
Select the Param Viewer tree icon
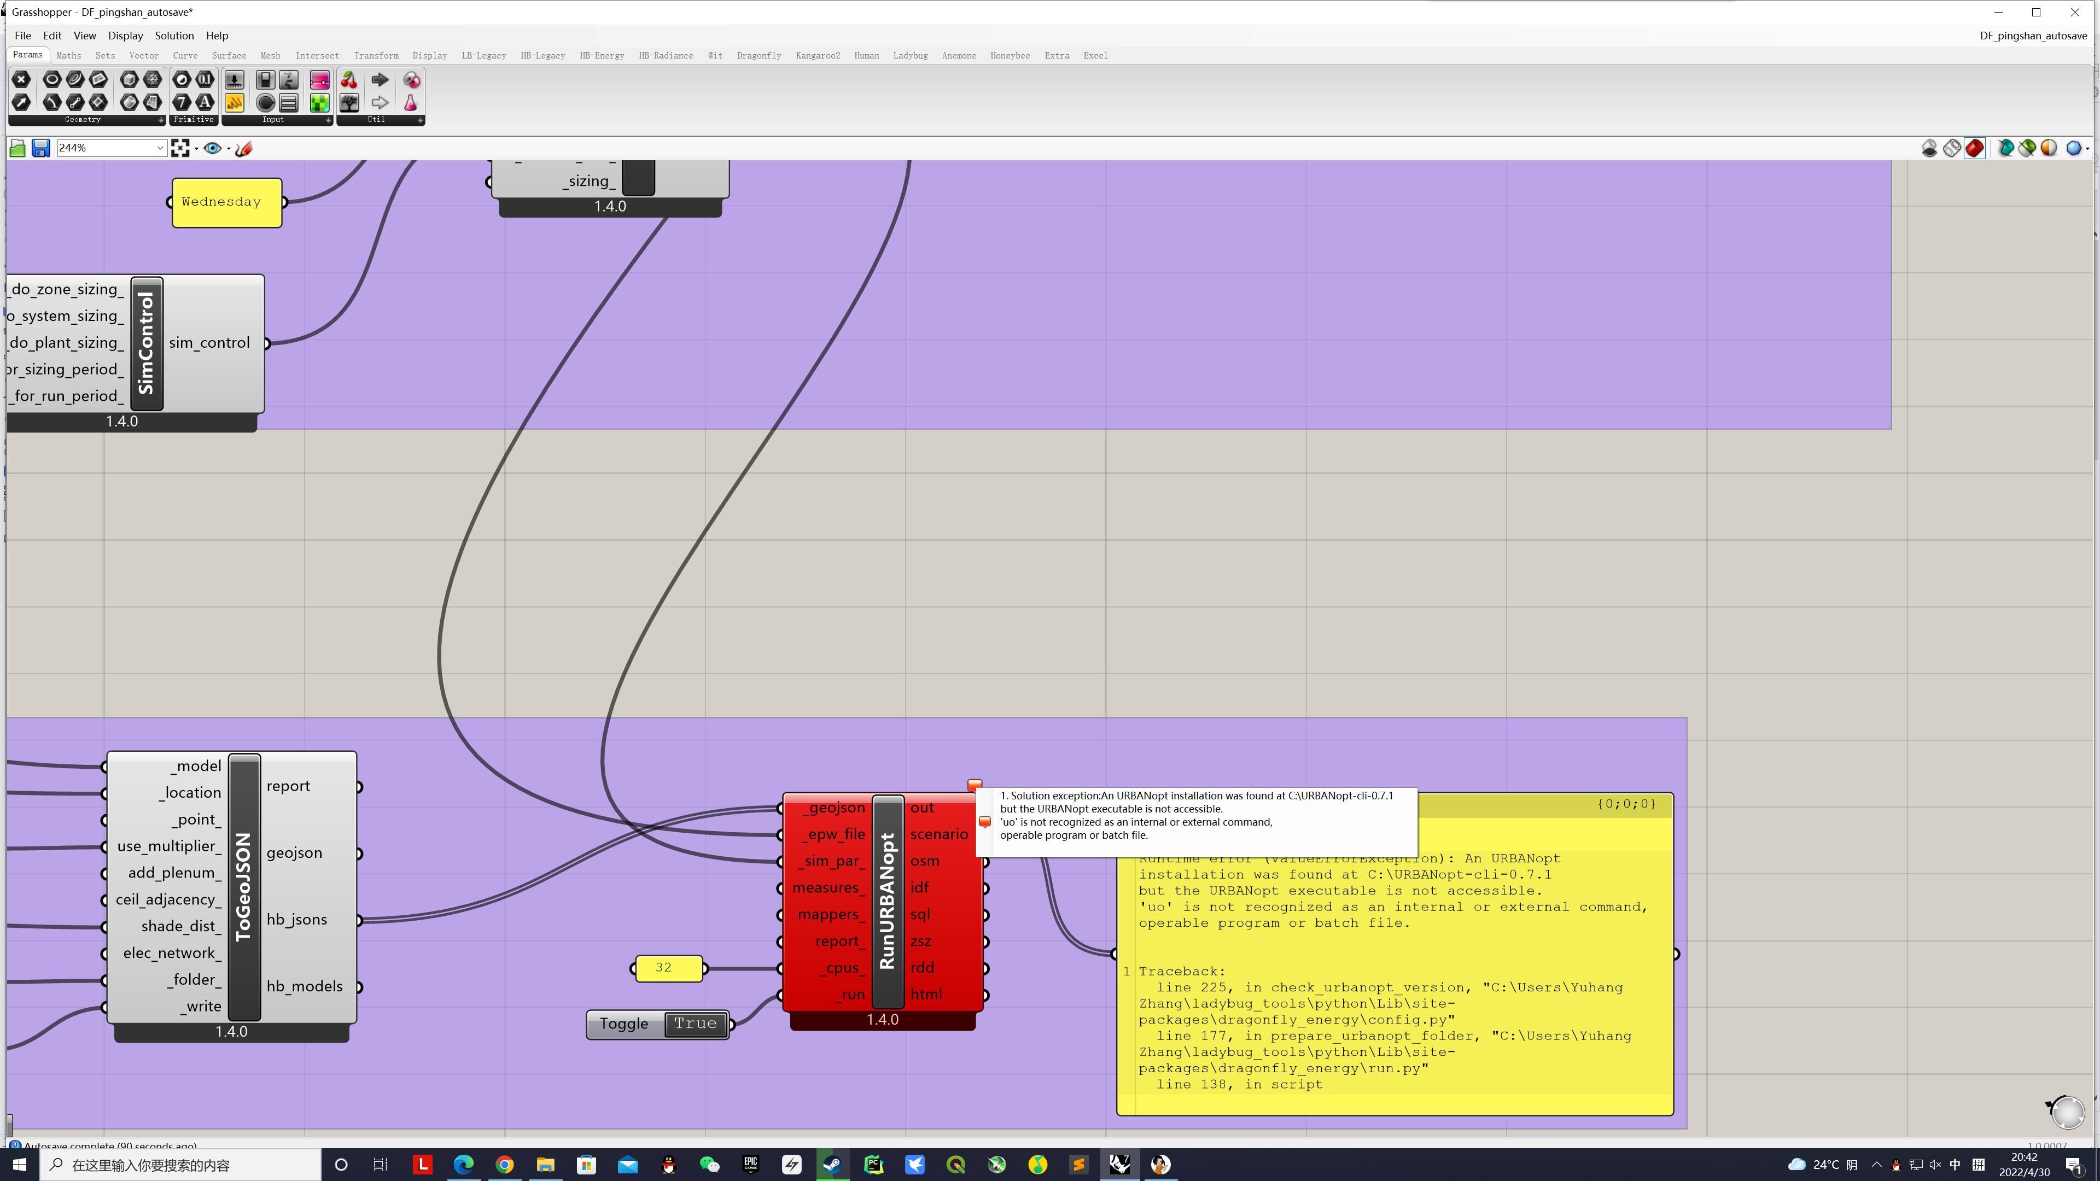click(349, 102)
